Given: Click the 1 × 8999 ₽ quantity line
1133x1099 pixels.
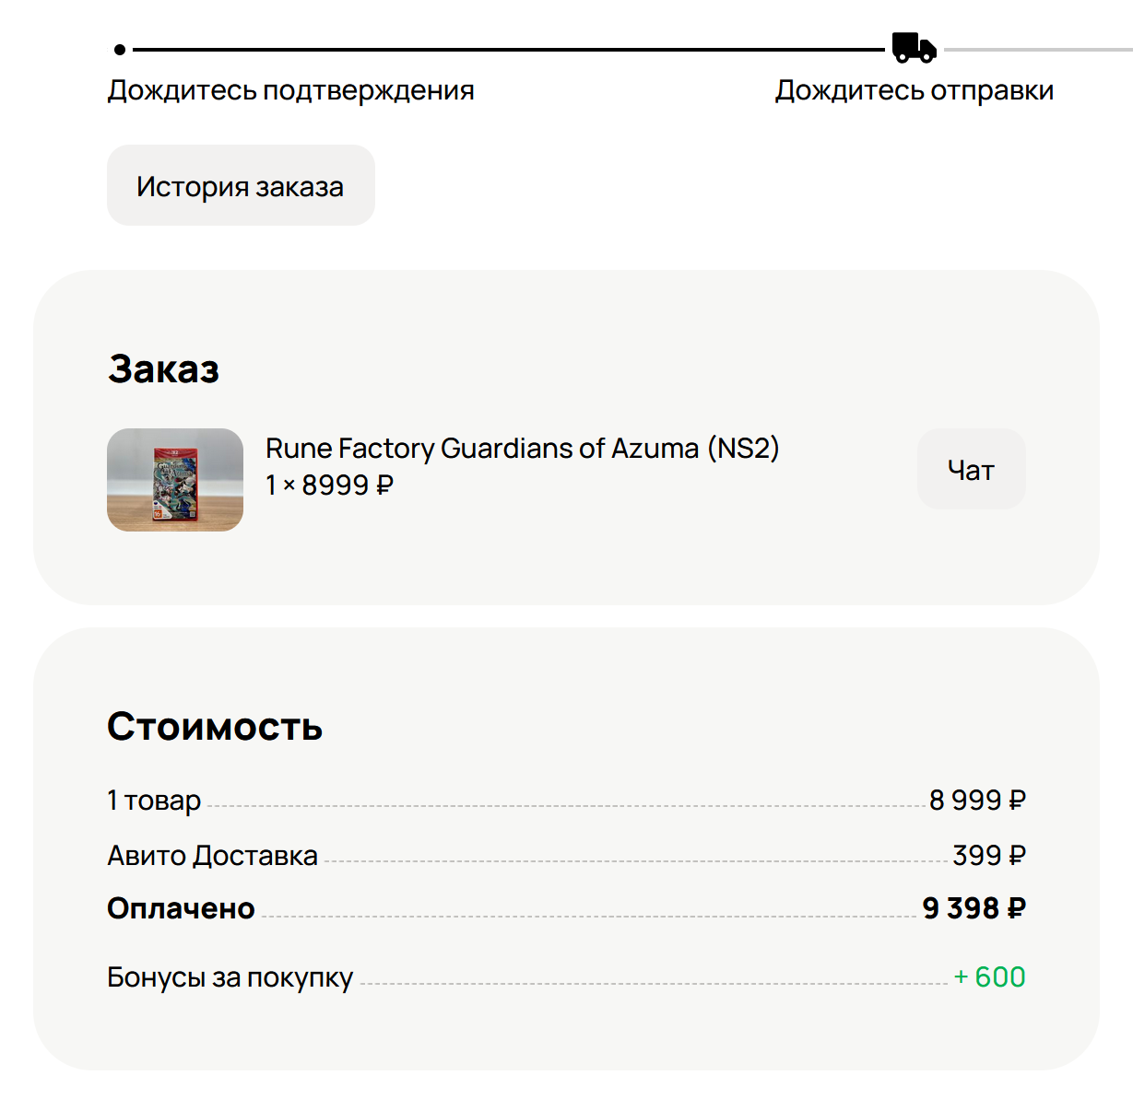Looking at the screenshot, I should tap(329, 485).
